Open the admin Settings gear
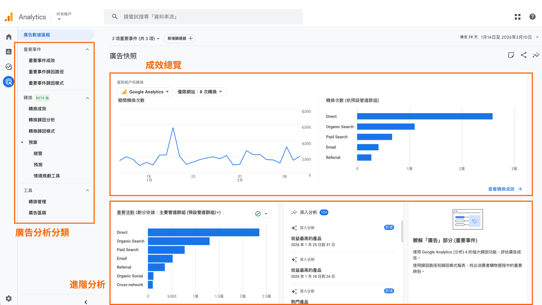This screenshot has width=542, height=305. click(8, 299)
